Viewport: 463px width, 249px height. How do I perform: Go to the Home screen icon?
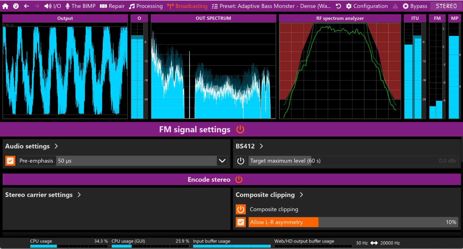tap(5, 6)
